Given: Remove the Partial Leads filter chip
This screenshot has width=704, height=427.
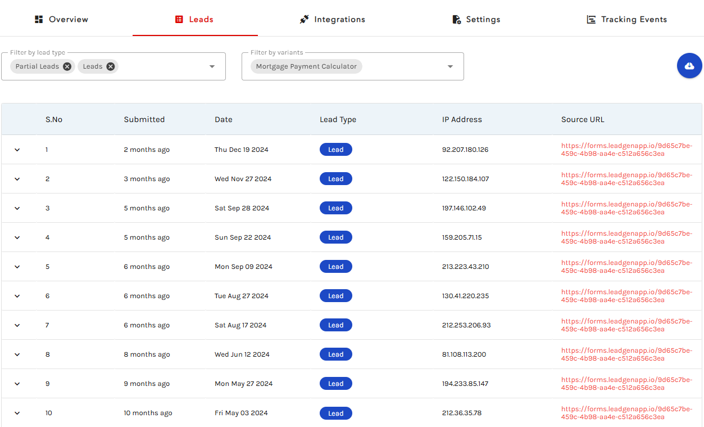Looking at the screenshot, I should 67,66.
